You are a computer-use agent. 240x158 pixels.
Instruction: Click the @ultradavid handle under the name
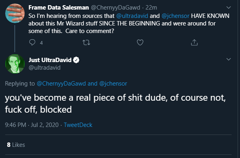[45, 68]
